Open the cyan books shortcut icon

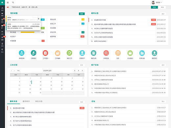pyautogui.click(x=142, y=53)
